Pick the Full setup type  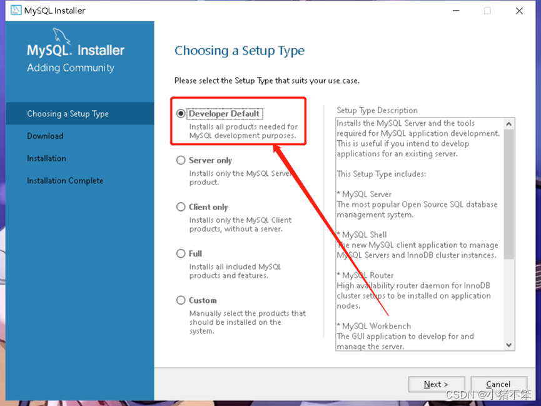181,253
